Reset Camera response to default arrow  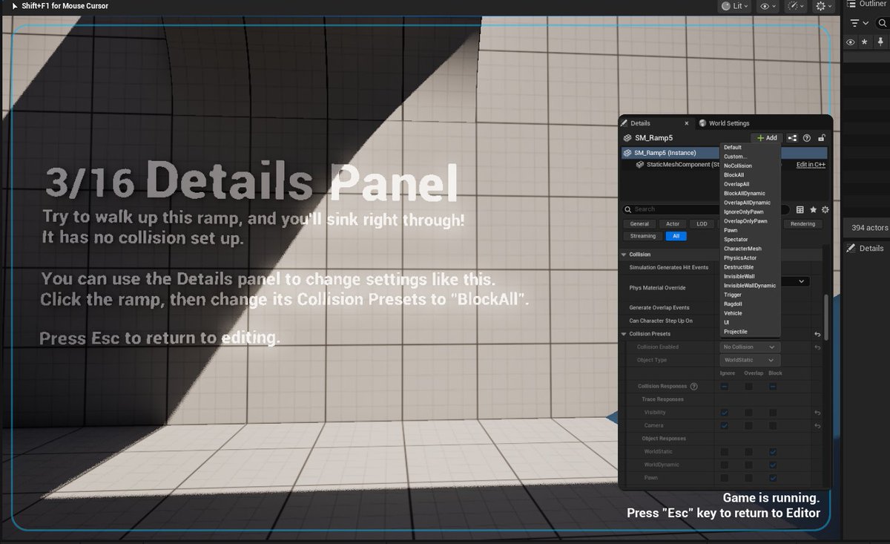pyautogui.click(x=817, y=426)
